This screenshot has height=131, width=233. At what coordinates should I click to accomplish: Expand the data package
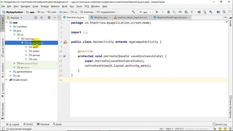click(x=26, y=47)
